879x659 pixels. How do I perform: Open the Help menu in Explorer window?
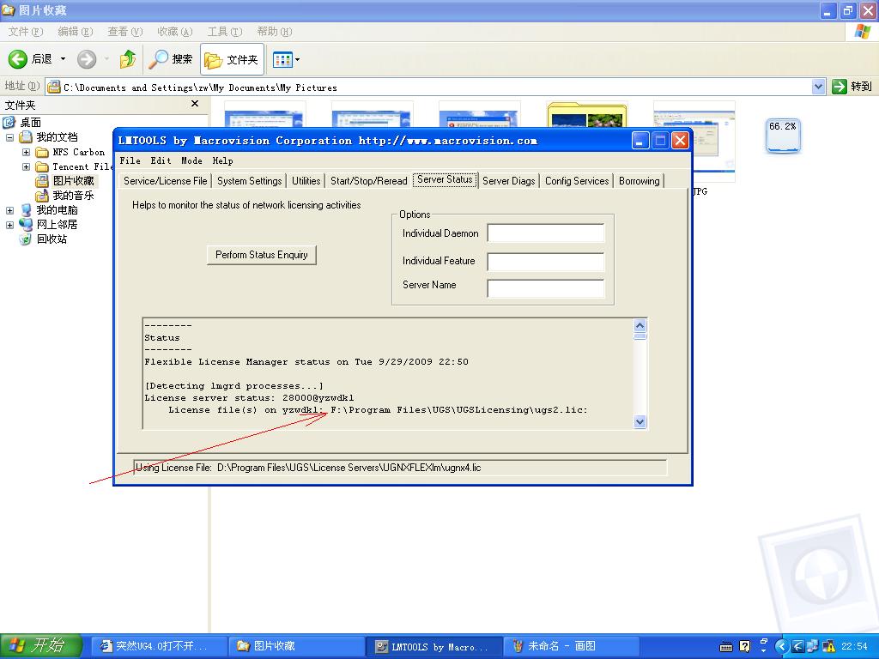(x=275, y=32)
